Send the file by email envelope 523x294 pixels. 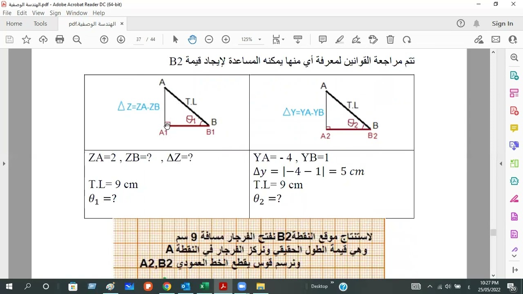pos(496,40)
